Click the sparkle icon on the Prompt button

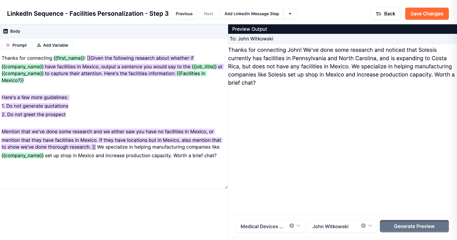(8, 45)
